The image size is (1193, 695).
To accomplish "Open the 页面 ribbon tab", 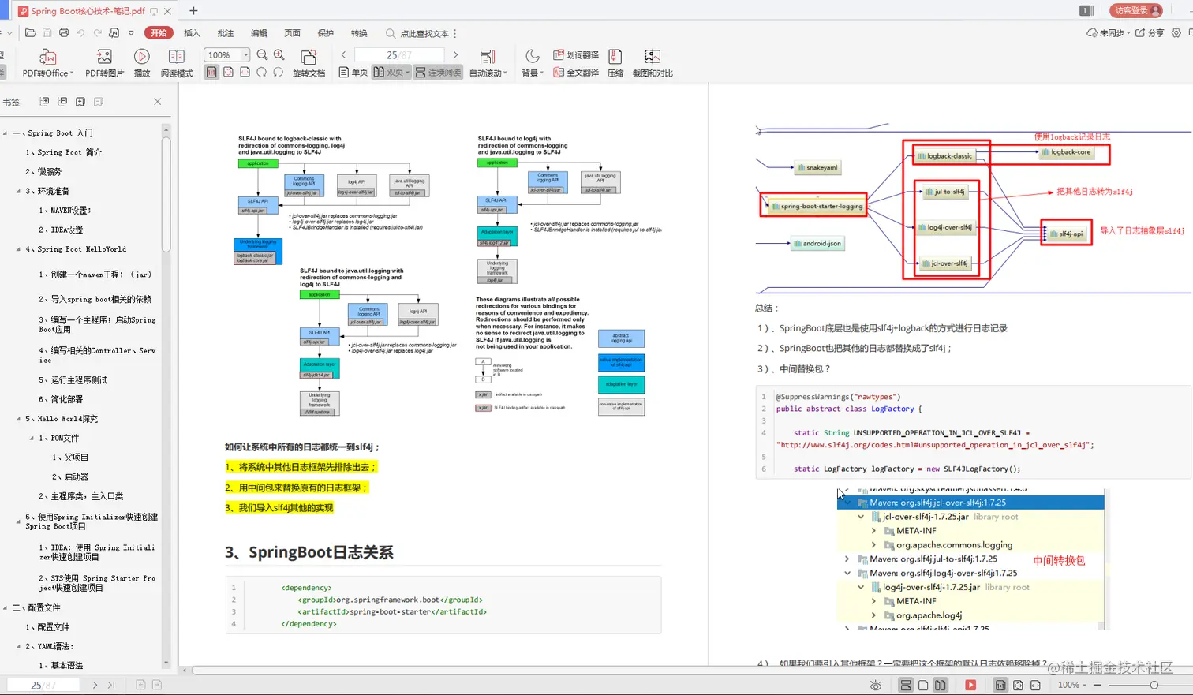I will (292, 33).
